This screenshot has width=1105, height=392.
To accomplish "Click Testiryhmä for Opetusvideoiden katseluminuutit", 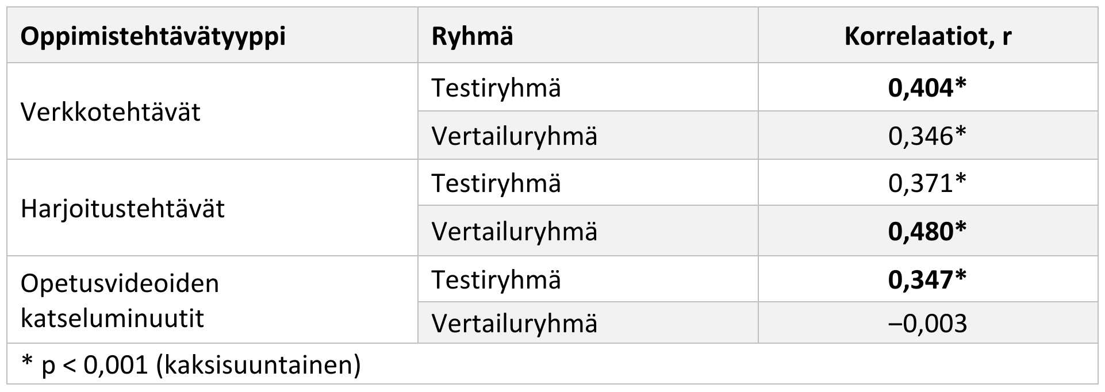I will pyautogui.click(x=496, y=280).
